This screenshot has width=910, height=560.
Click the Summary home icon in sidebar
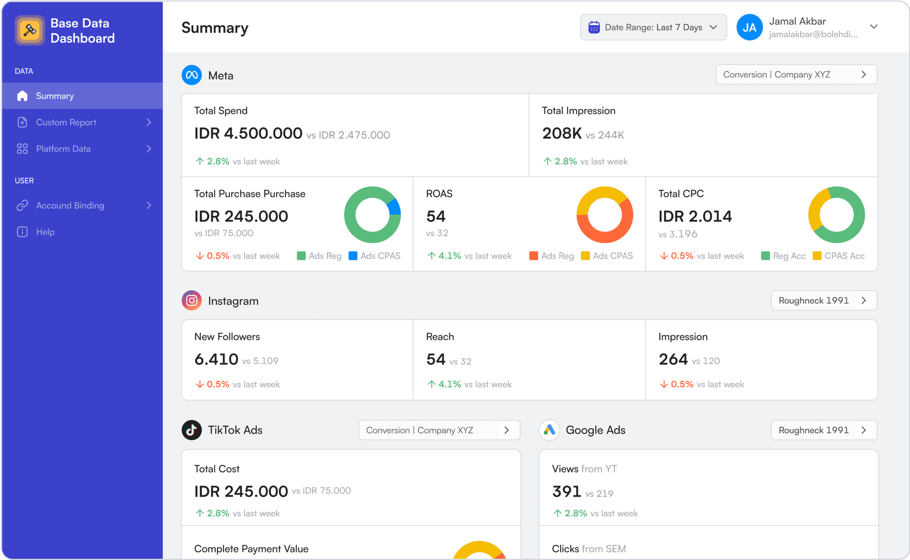pos(22,96)
